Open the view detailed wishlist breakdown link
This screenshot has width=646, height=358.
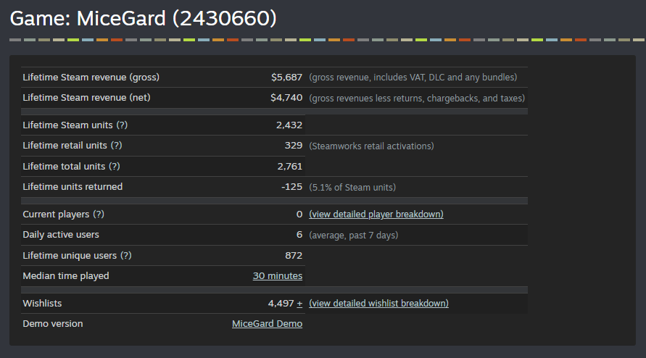378,304
